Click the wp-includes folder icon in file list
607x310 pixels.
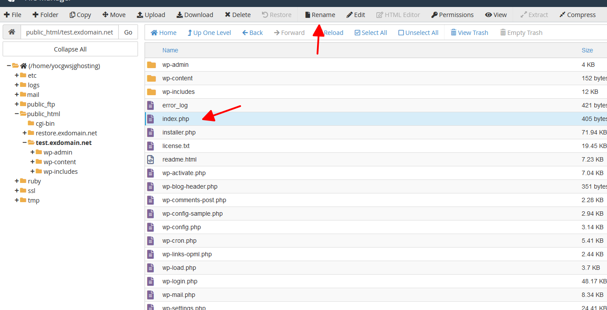point(152,92)
